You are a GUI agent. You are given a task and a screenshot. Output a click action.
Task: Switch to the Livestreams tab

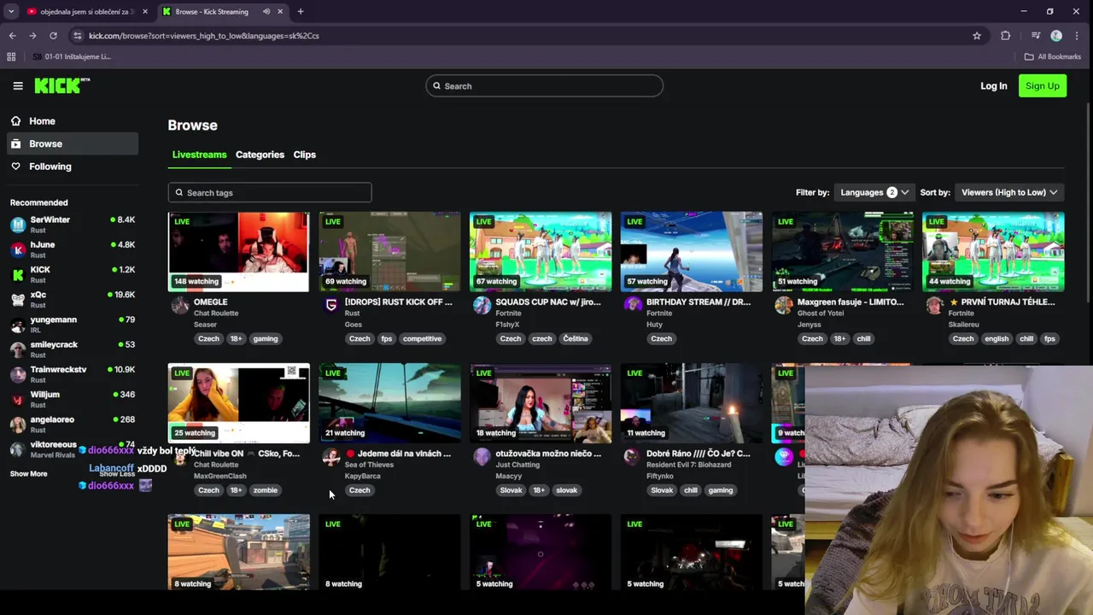[x=199, y=155]
